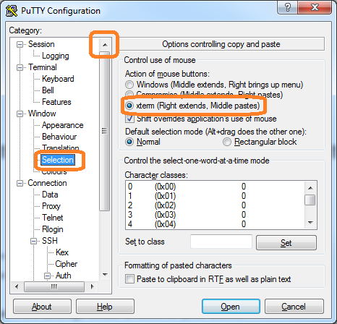
Task: Open the Logging category
Action: tap(56, 56)
